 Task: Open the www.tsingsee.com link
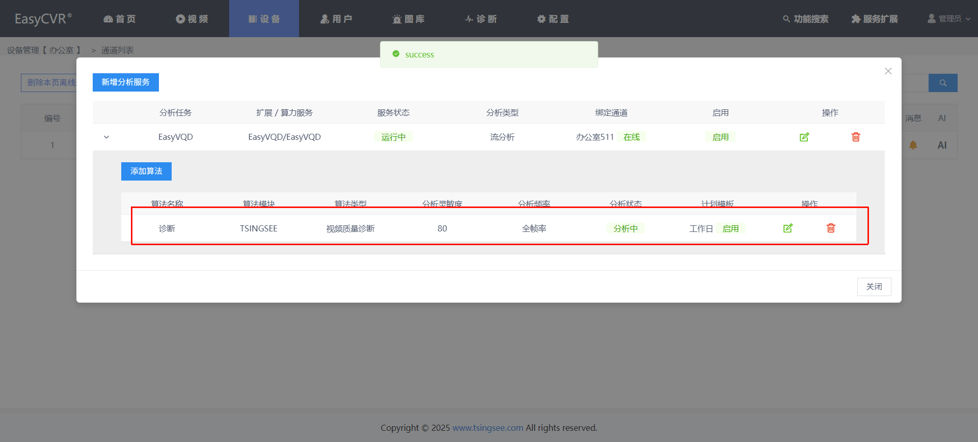pyautogui.click(x=487, y=428)
